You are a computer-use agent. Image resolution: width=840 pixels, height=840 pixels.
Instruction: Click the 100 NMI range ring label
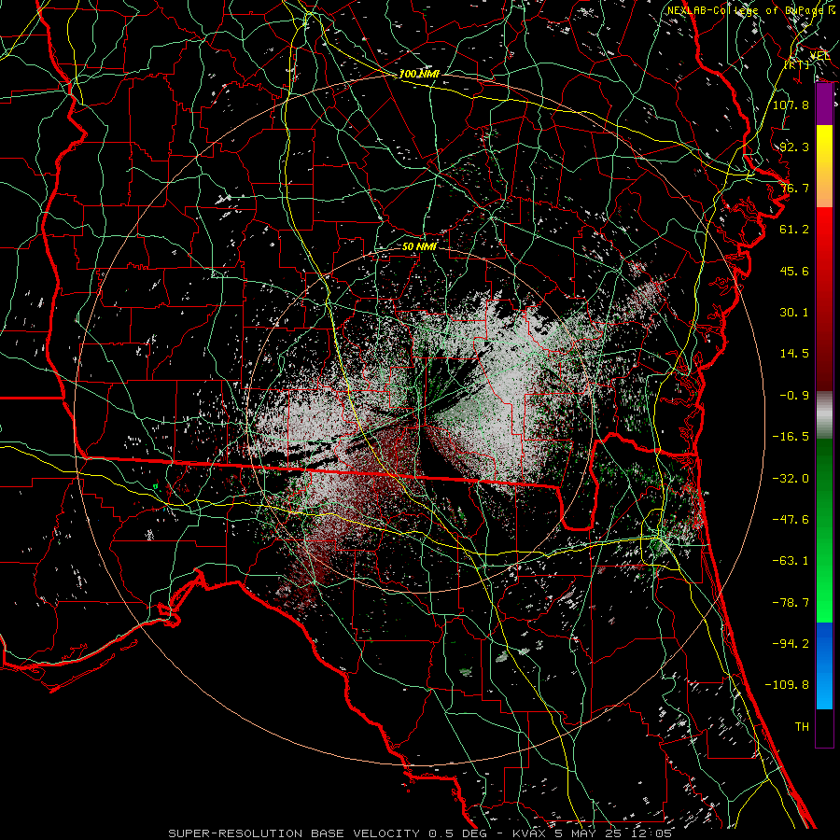point(419,74)
